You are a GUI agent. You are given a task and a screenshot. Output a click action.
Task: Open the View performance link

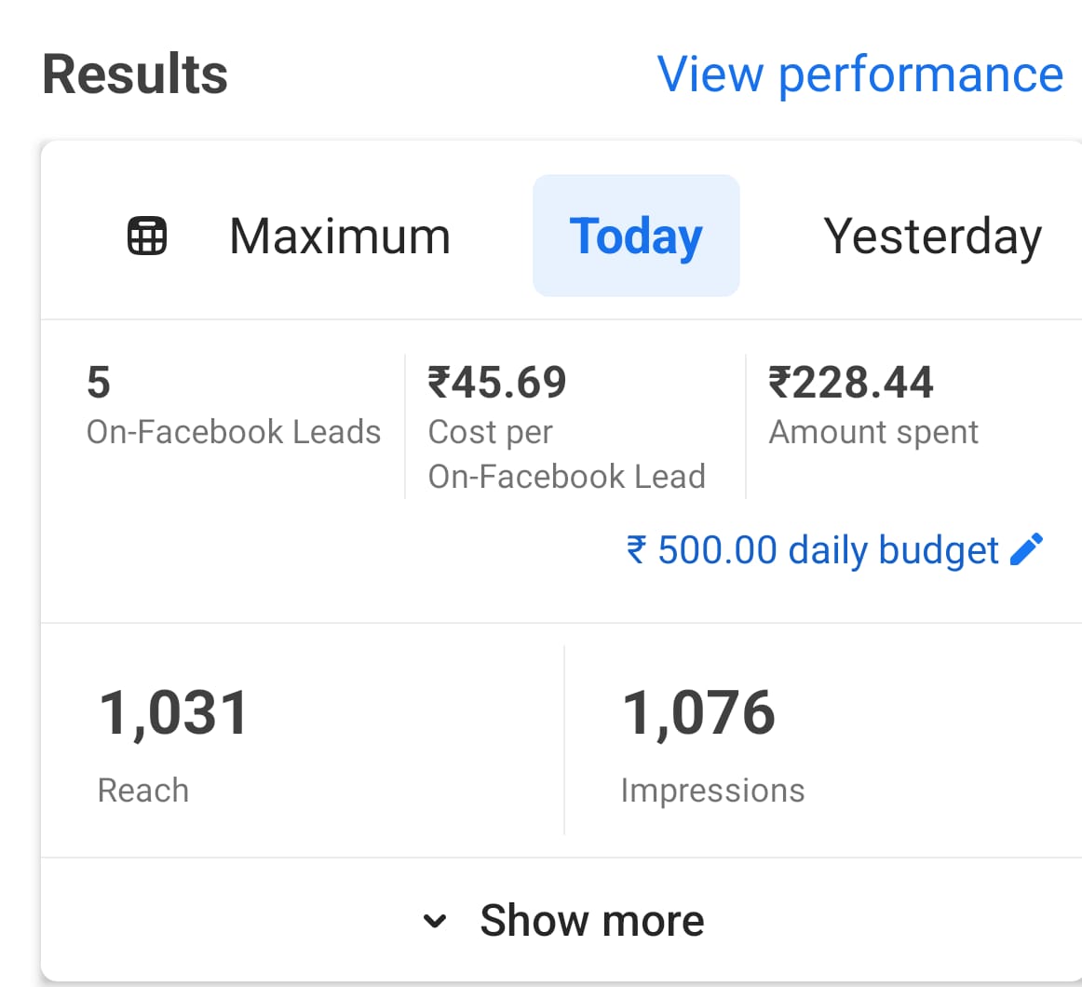[x=859, y=74]
